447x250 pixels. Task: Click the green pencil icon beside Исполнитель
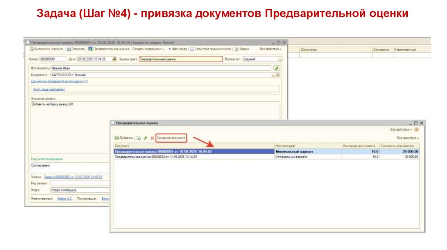(276, 68)
